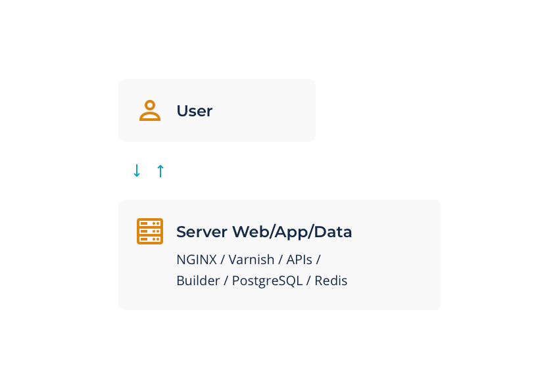Image resolution: width=559 pixels, height=389 pixels.
Task: Click the word Builder
Action: [x=198, y=281]
